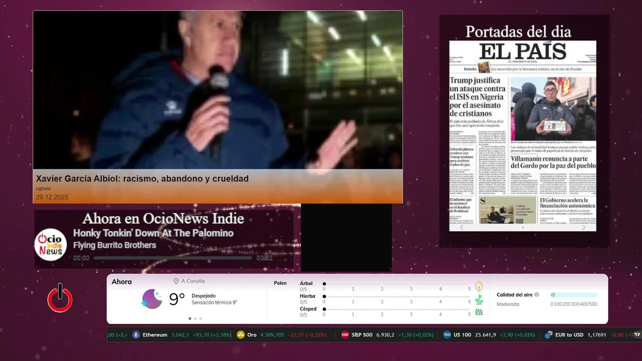Click the red power button icon
Screen dimensions: 642x361
[60, 298]
